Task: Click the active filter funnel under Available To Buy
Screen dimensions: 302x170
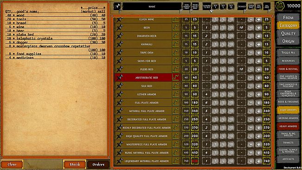Action: pyautogui.click(x=211, y=11)
